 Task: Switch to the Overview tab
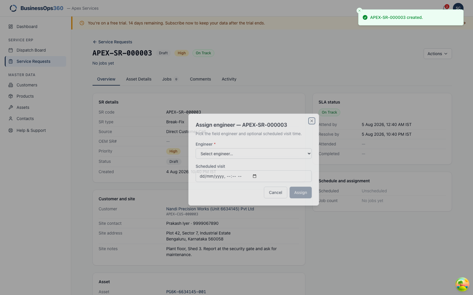tap(106, 79)
